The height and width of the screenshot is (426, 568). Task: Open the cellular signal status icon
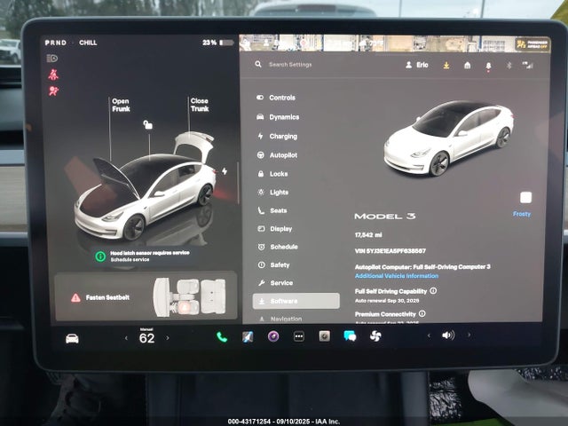click(x=527, y=65)
